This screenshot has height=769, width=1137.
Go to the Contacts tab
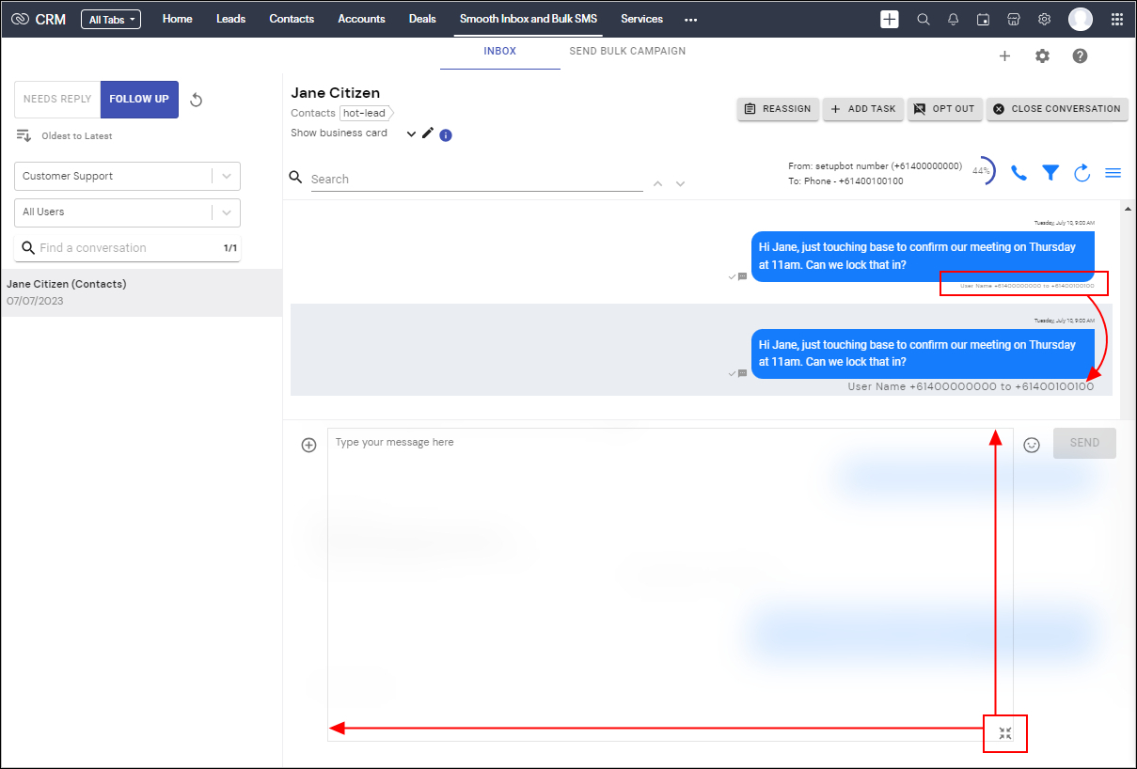coord(292,19)
